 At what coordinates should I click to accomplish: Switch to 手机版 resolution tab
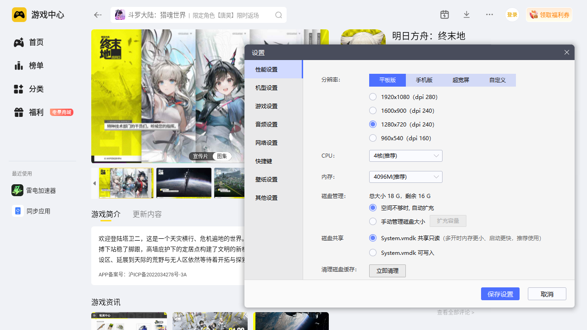pos(424,80)
